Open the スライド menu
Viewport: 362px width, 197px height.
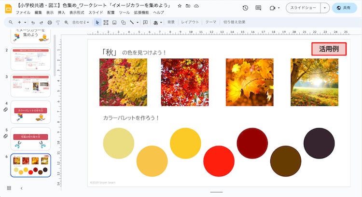point(96,13)
